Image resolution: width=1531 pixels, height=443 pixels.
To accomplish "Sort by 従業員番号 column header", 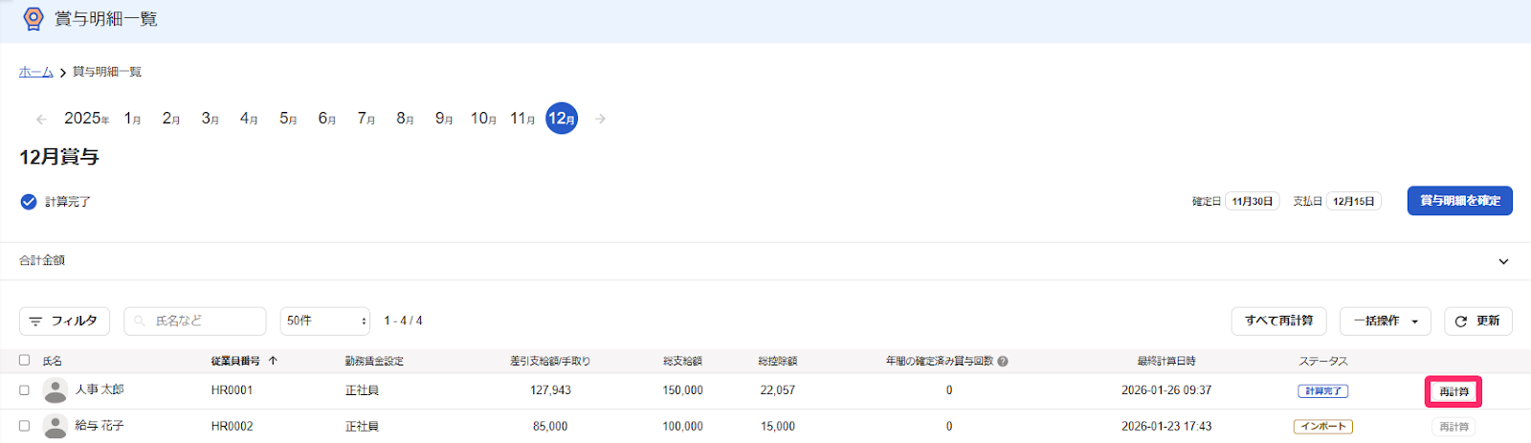I will [235, 361].
